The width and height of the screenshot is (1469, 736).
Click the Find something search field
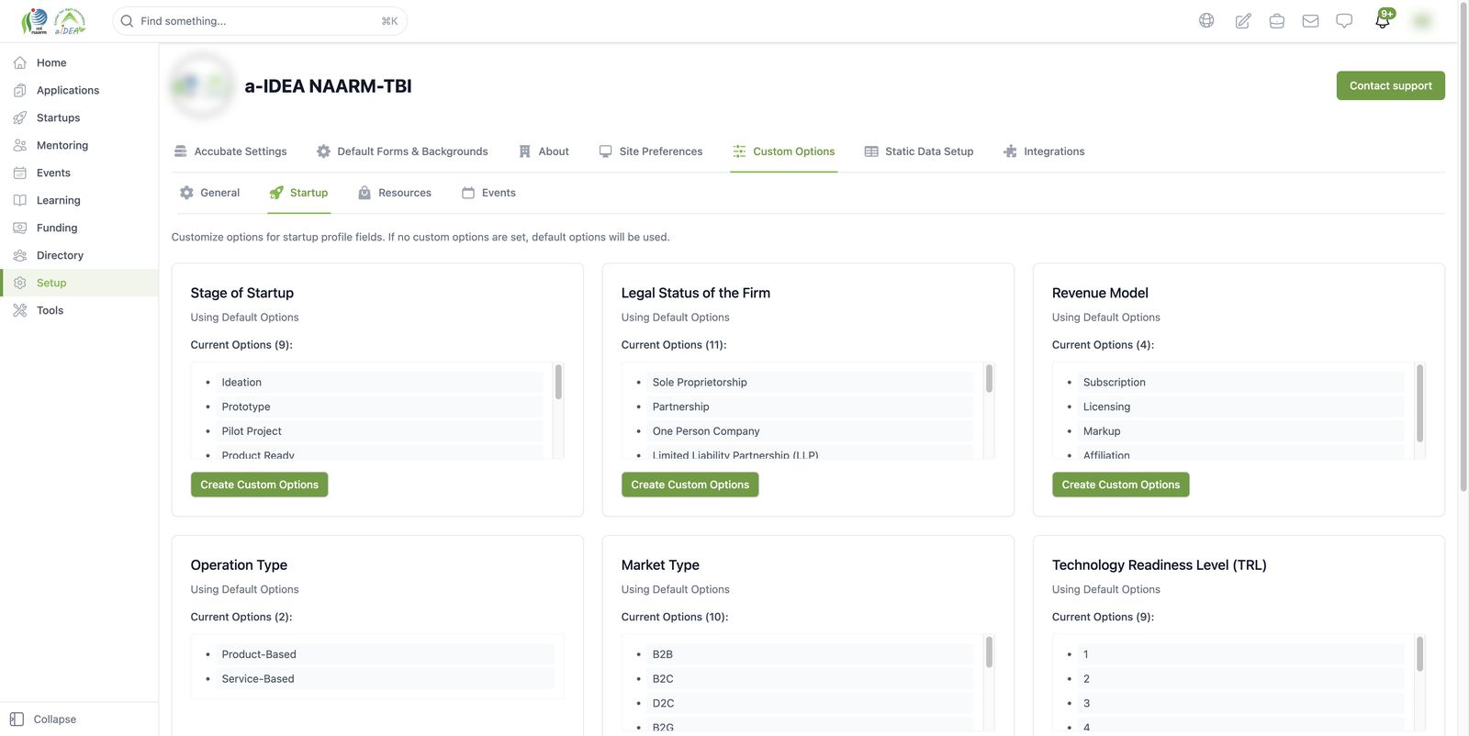[260, 21]
